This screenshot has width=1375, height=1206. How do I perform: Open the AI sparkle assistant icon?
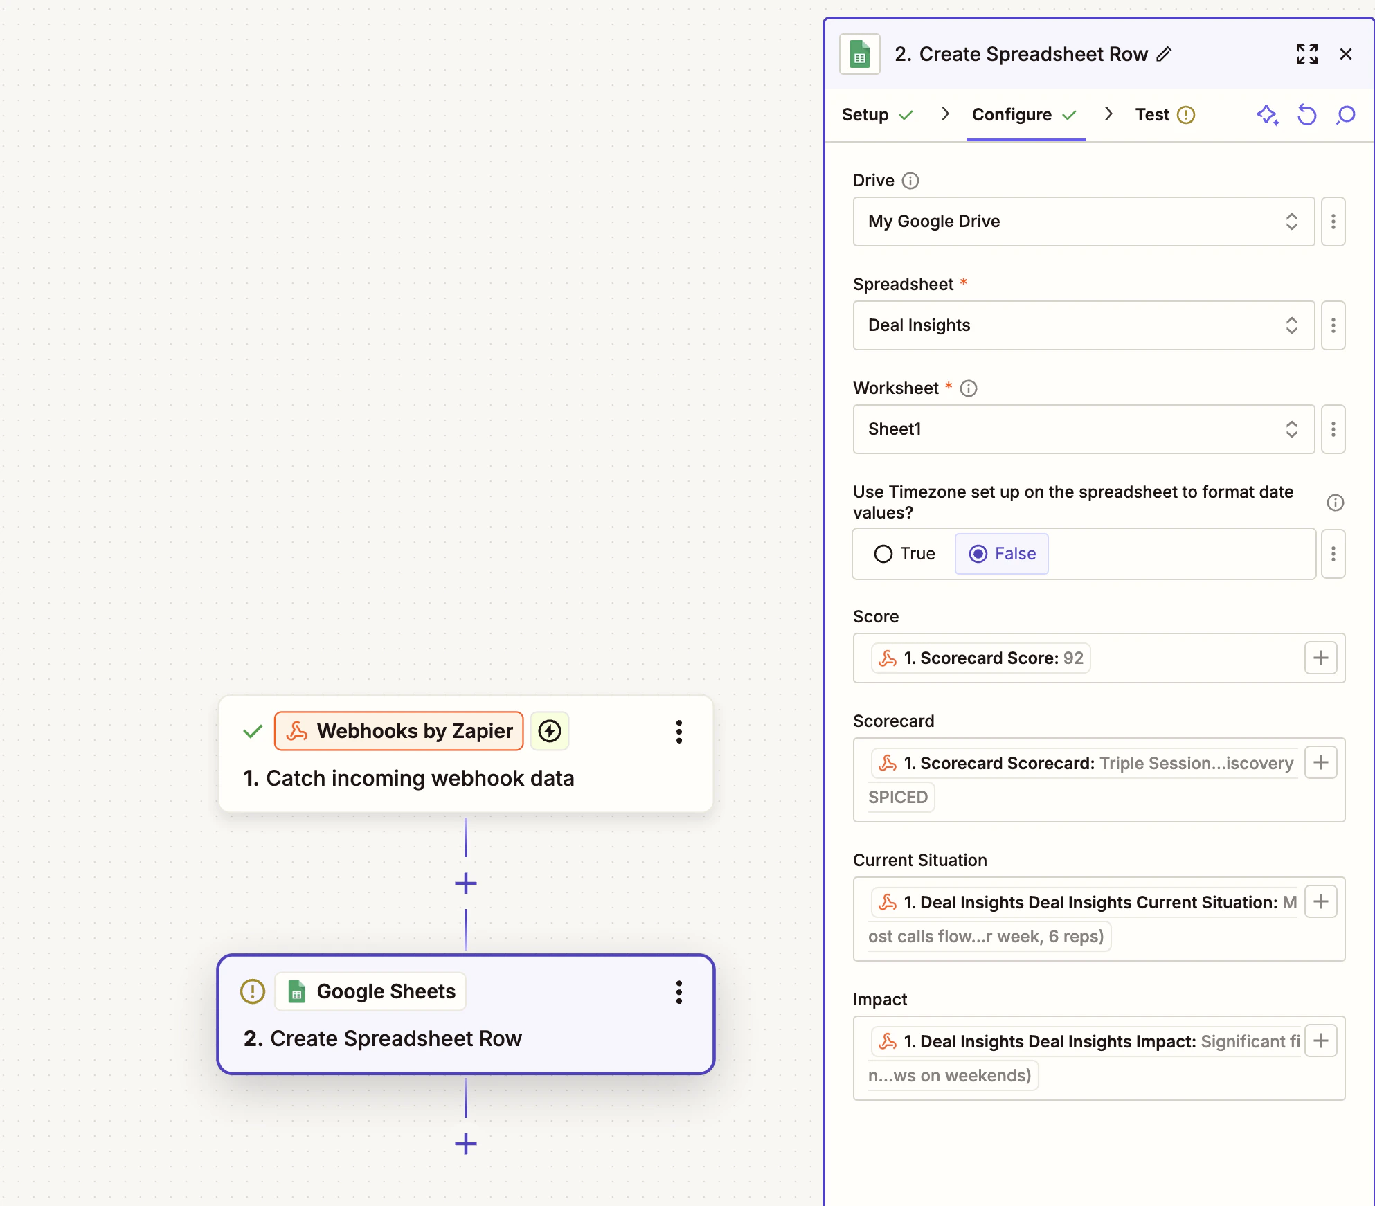click(1267, 115)
